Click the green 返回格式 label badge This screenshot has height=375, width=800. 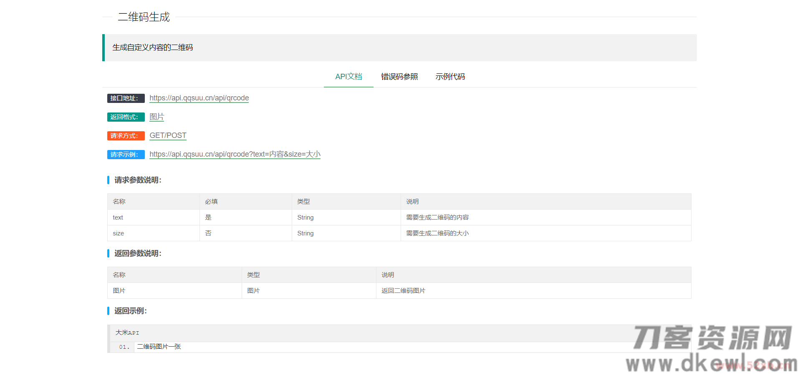[126, 117]
